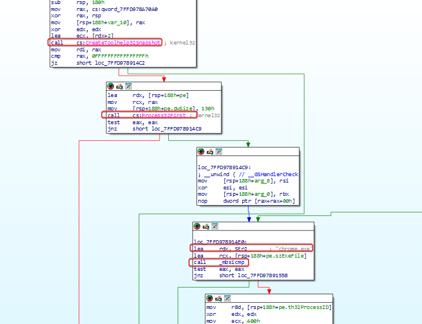Click pencil icon in loc_7FFD978914C9 block

click(210, 152)
